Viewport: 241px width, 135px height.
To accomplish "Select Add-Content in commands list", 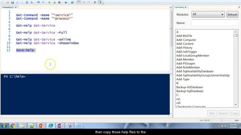I will [x=185, y=44].
